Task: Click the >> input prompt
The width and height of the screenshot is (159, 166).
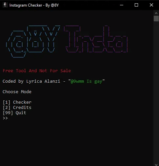Action: click(5, 118)
